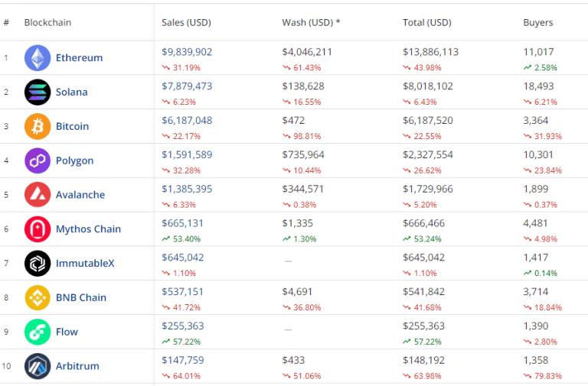Open the Solana blockchain name link

71,92
